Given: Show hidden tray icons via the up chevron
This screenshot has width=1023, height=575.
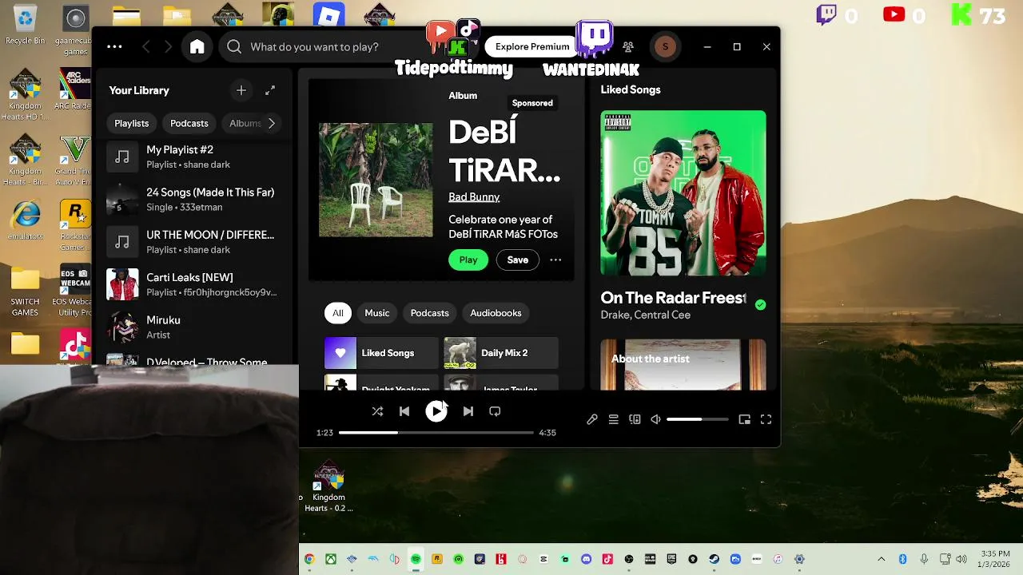Looking at the screenshot, I should tap(882, 559).
